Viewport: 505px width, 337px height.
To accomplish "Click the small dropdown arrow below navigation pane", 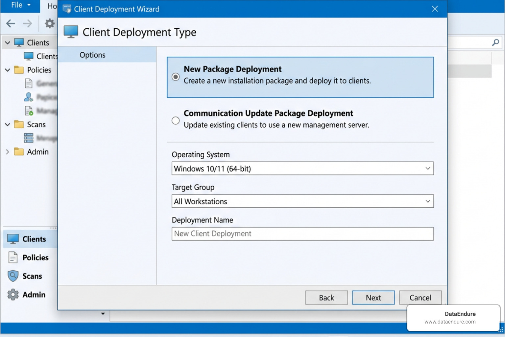I will coord(103,314).
